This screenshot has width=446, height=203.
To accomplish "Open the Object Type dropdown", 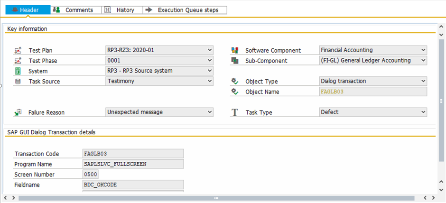I will (x=423, y=81).
